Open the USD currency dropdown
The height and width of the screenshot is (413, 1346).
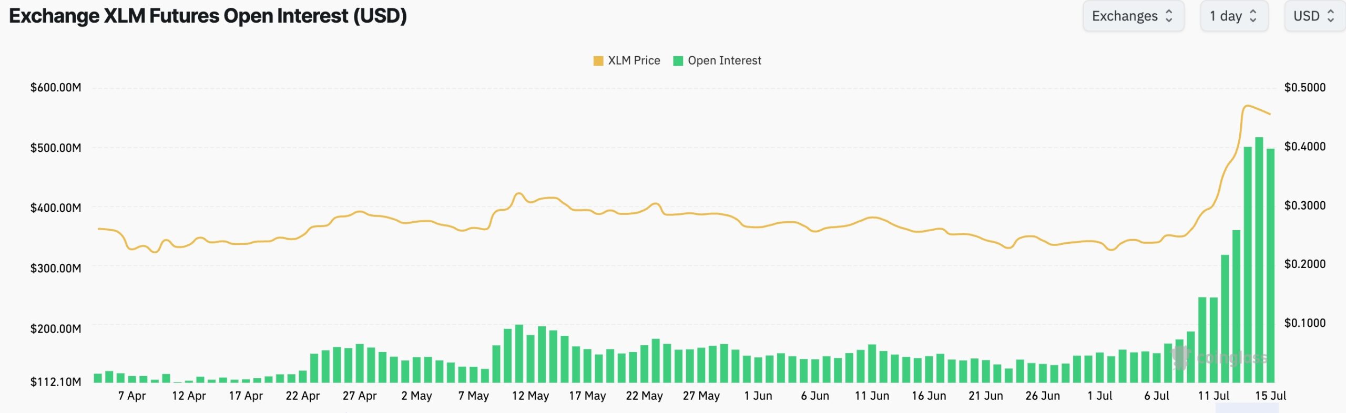(x=1313, y=16)
